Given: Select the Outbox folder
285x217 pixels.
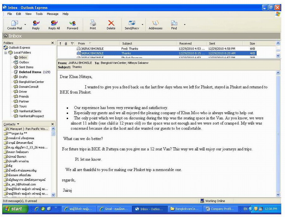Looking at the screenshot, I should coord(24,62).
